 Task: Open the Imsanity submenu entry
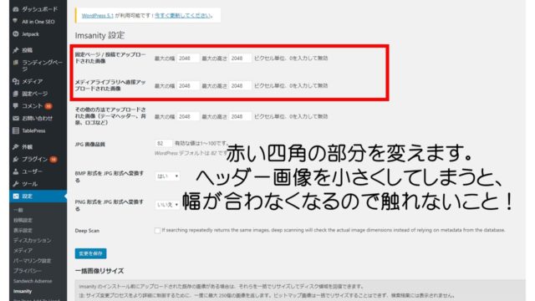pyautogui.click(x=23, y=291)
